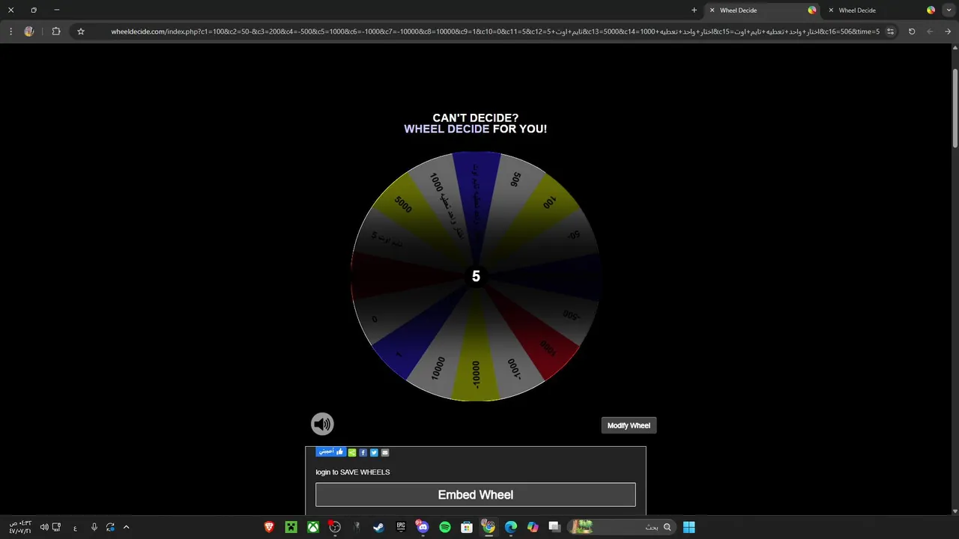Image resolution: width=959 pixels, height=539 pixels.
Task: Open a new browser tab
Action: pos(694,10)
